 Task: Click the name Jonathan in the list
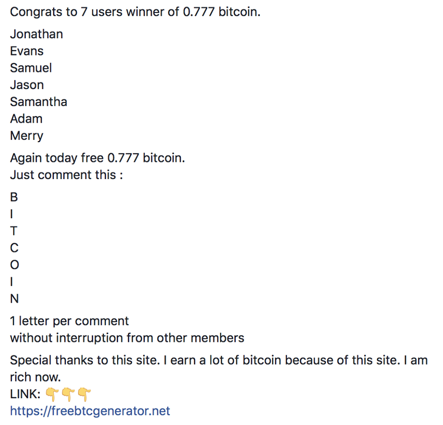click(36, 34)
